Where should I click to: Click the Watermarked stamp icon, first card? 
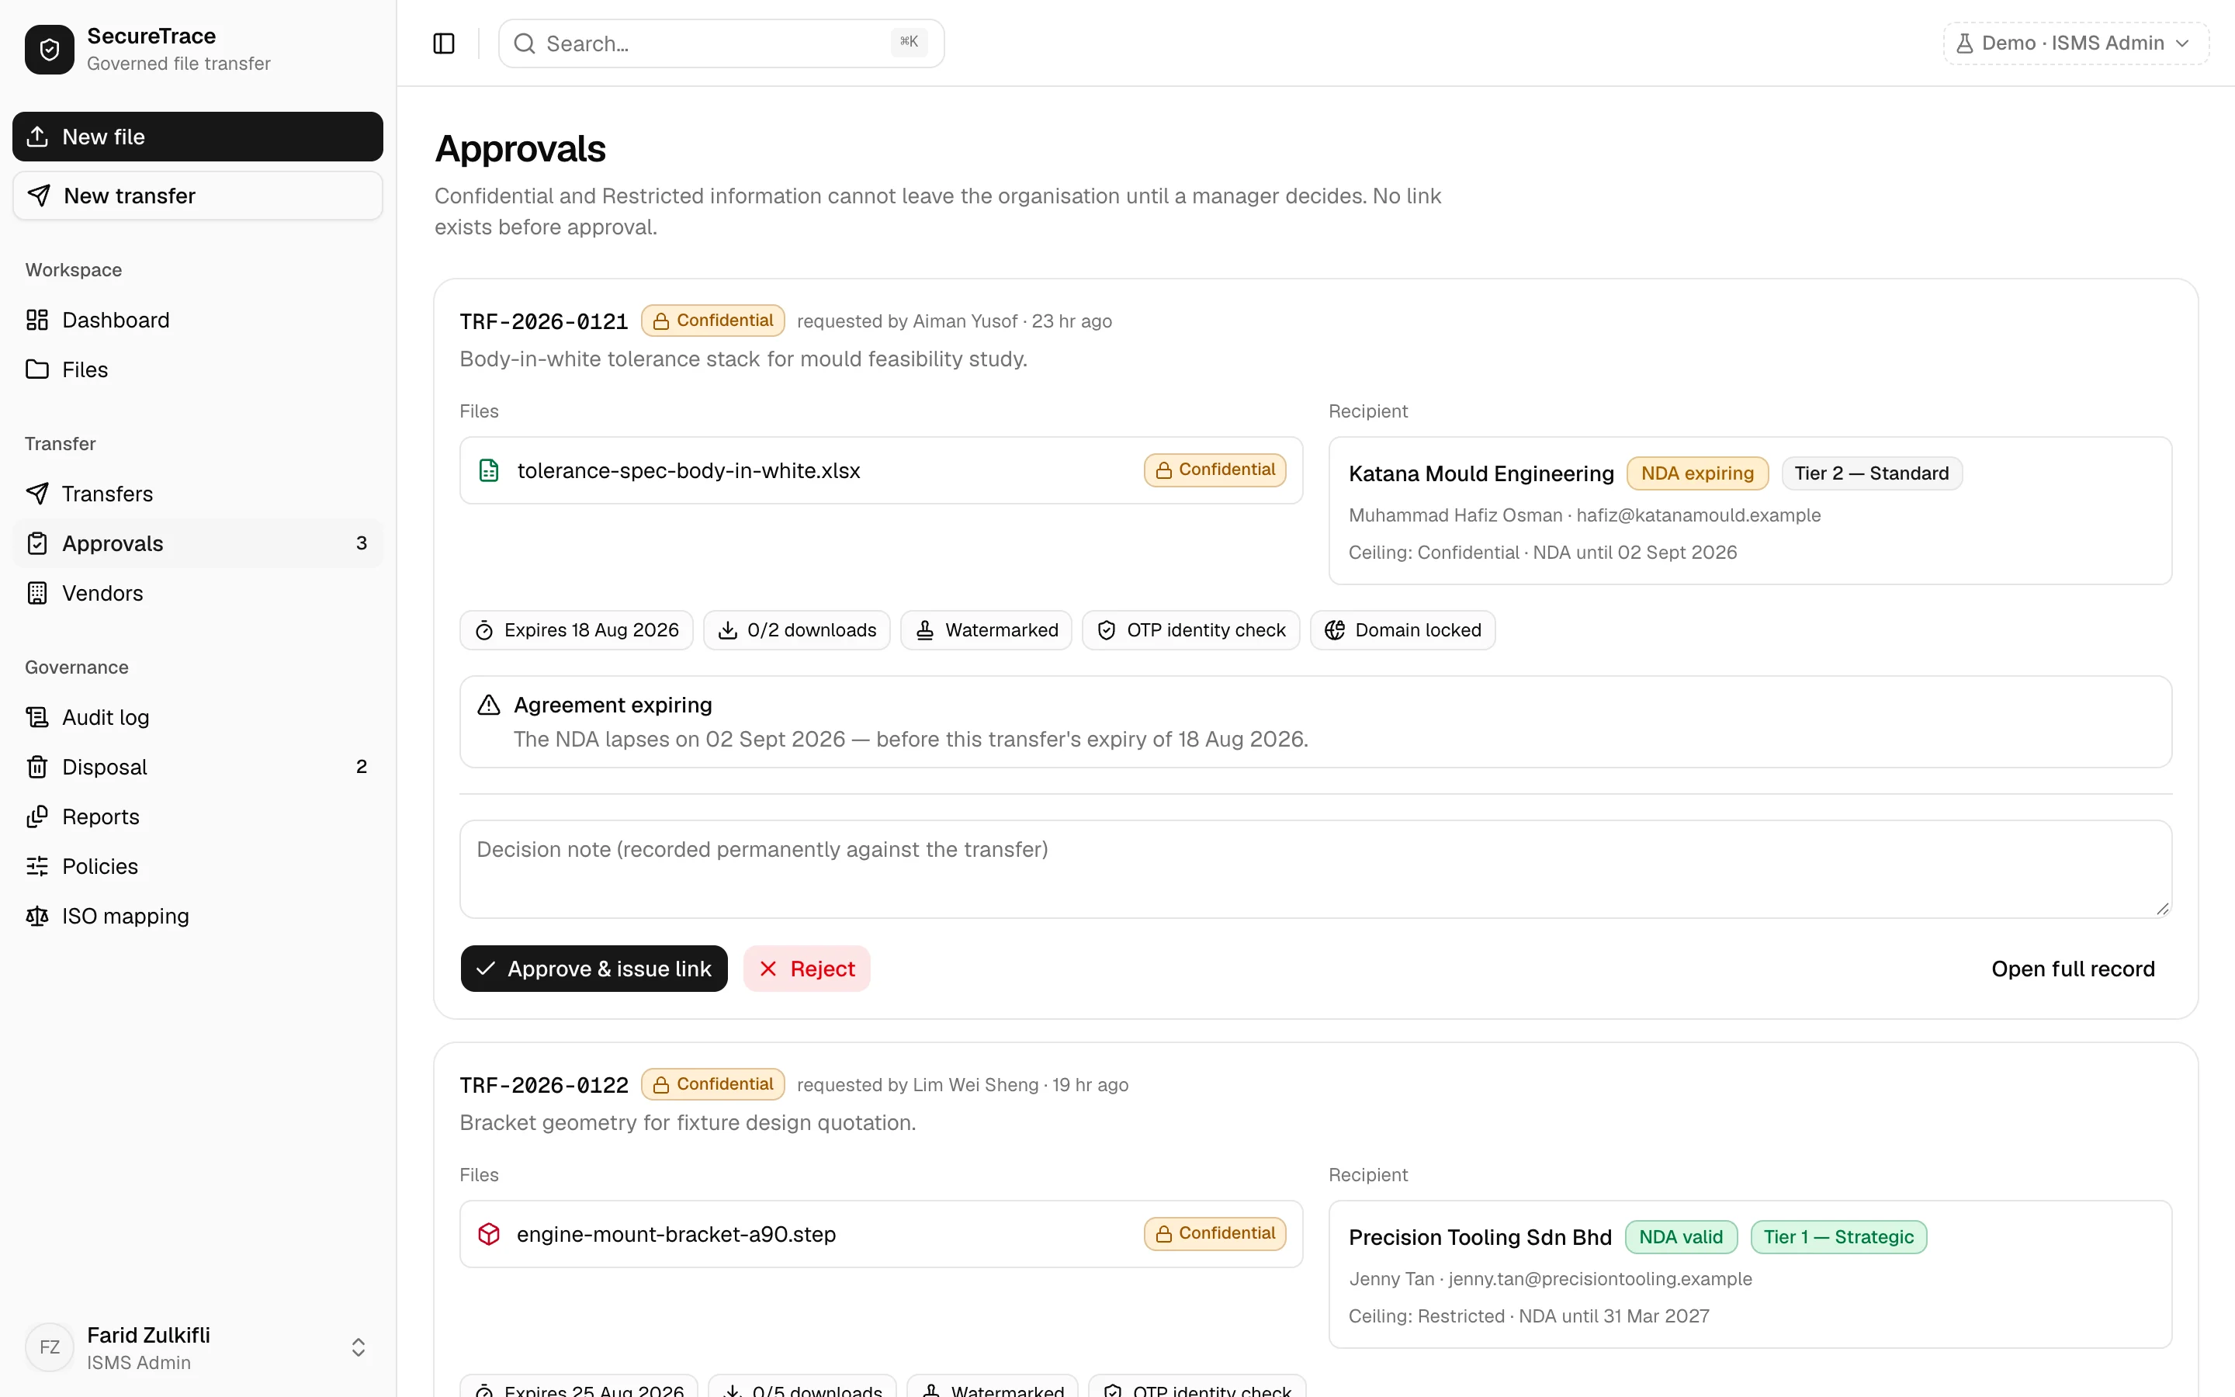click(x=924, y=630)
